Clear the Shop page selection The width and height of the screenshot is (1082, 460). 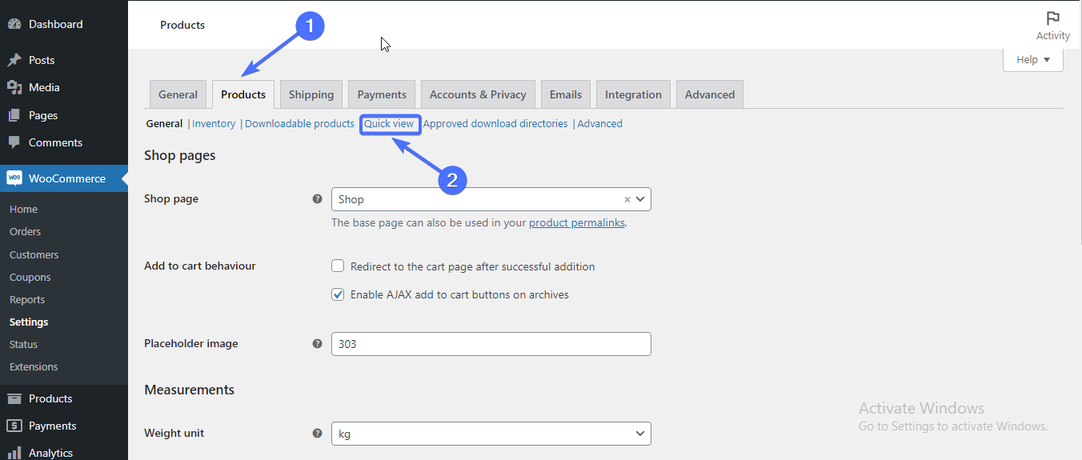627,199
